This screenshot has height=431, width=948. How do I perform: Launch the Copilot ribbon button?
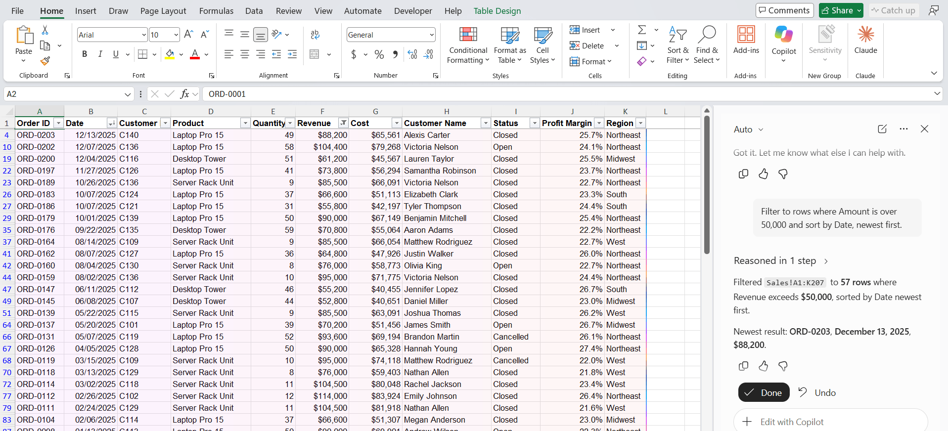tap(784, 43)
